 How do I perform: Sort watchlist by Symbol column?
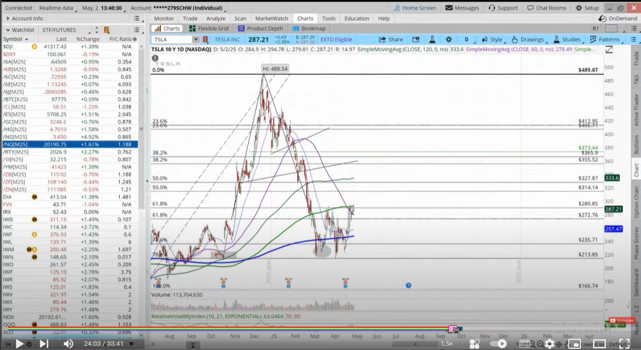(15, 39)
